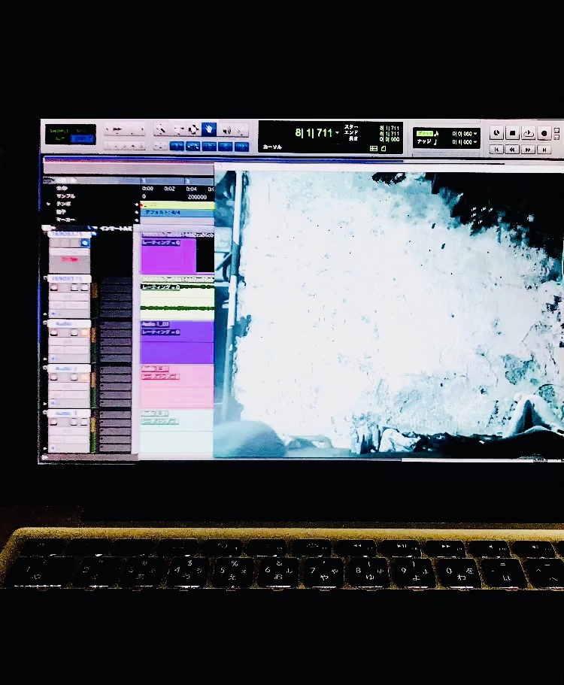Open the main counter format dropdown arrow
The width and height of the screenshot is (564, 685).
[x=338, y=134]
